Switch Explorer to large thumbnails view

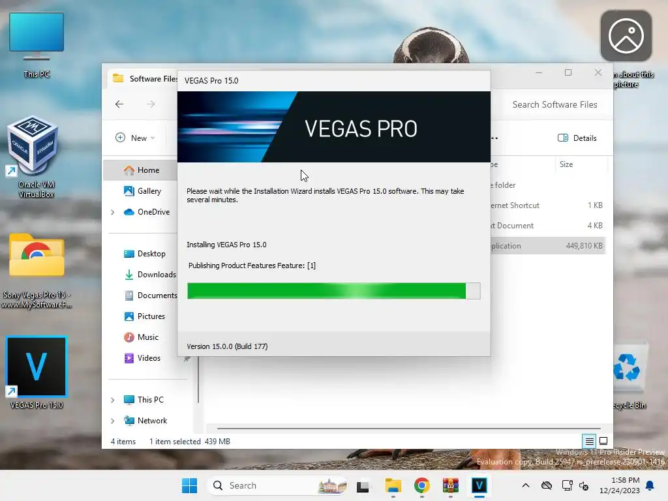(x=603, y=442)
